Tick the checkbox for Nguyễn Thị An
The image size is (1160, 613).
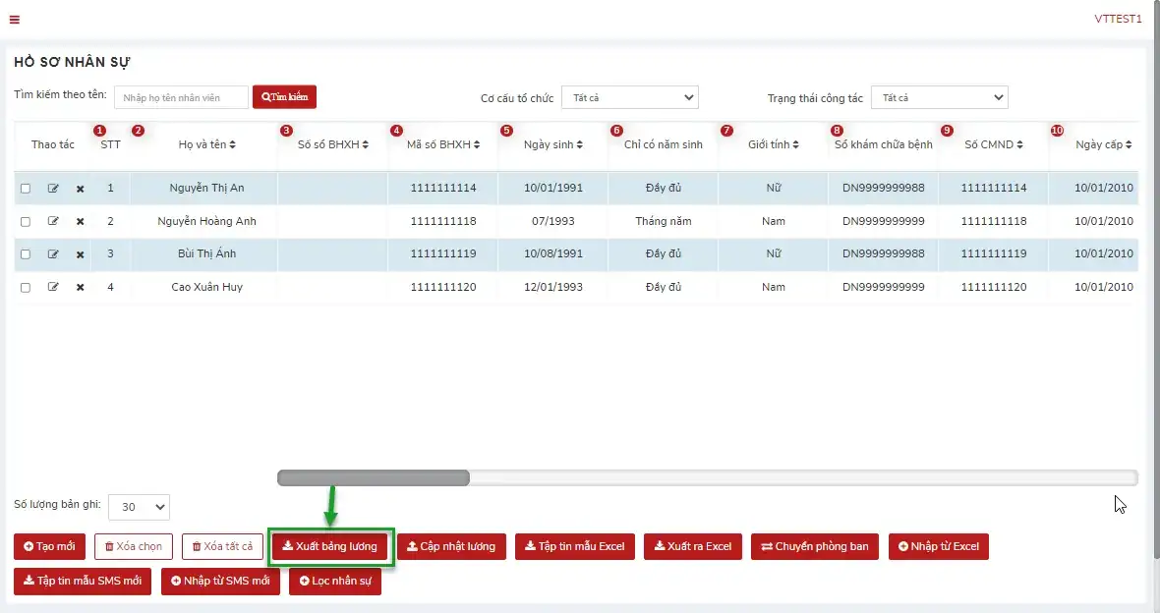(26, 189)
